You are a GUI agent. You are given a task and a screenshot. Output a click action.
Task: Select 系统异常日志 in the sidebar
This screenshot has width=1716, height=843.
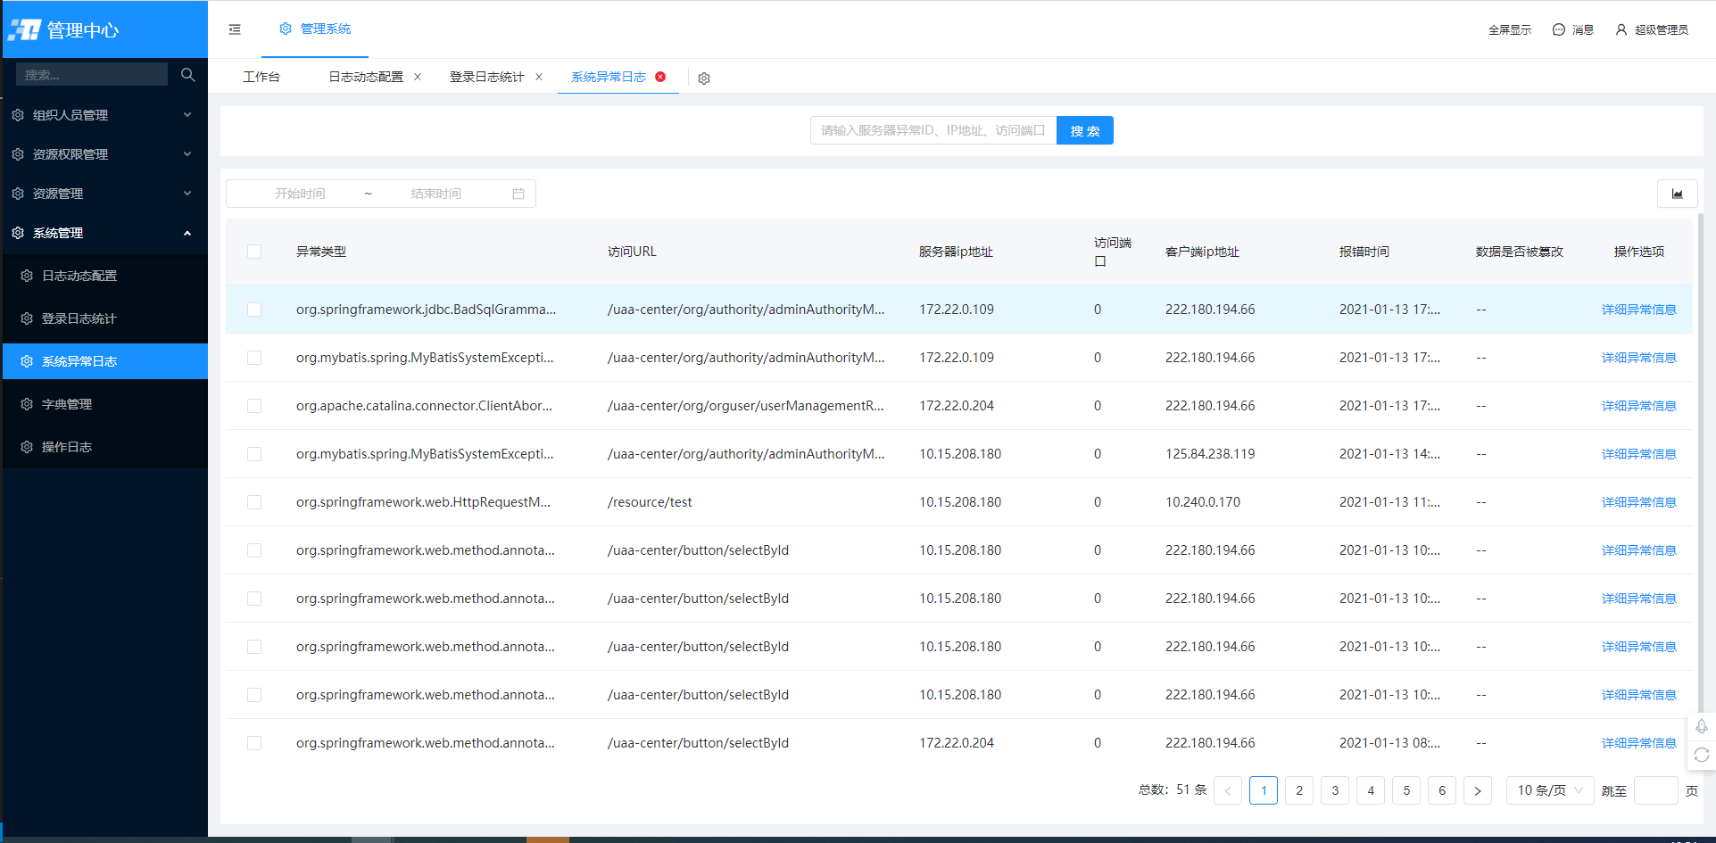[x=105, y=361]
